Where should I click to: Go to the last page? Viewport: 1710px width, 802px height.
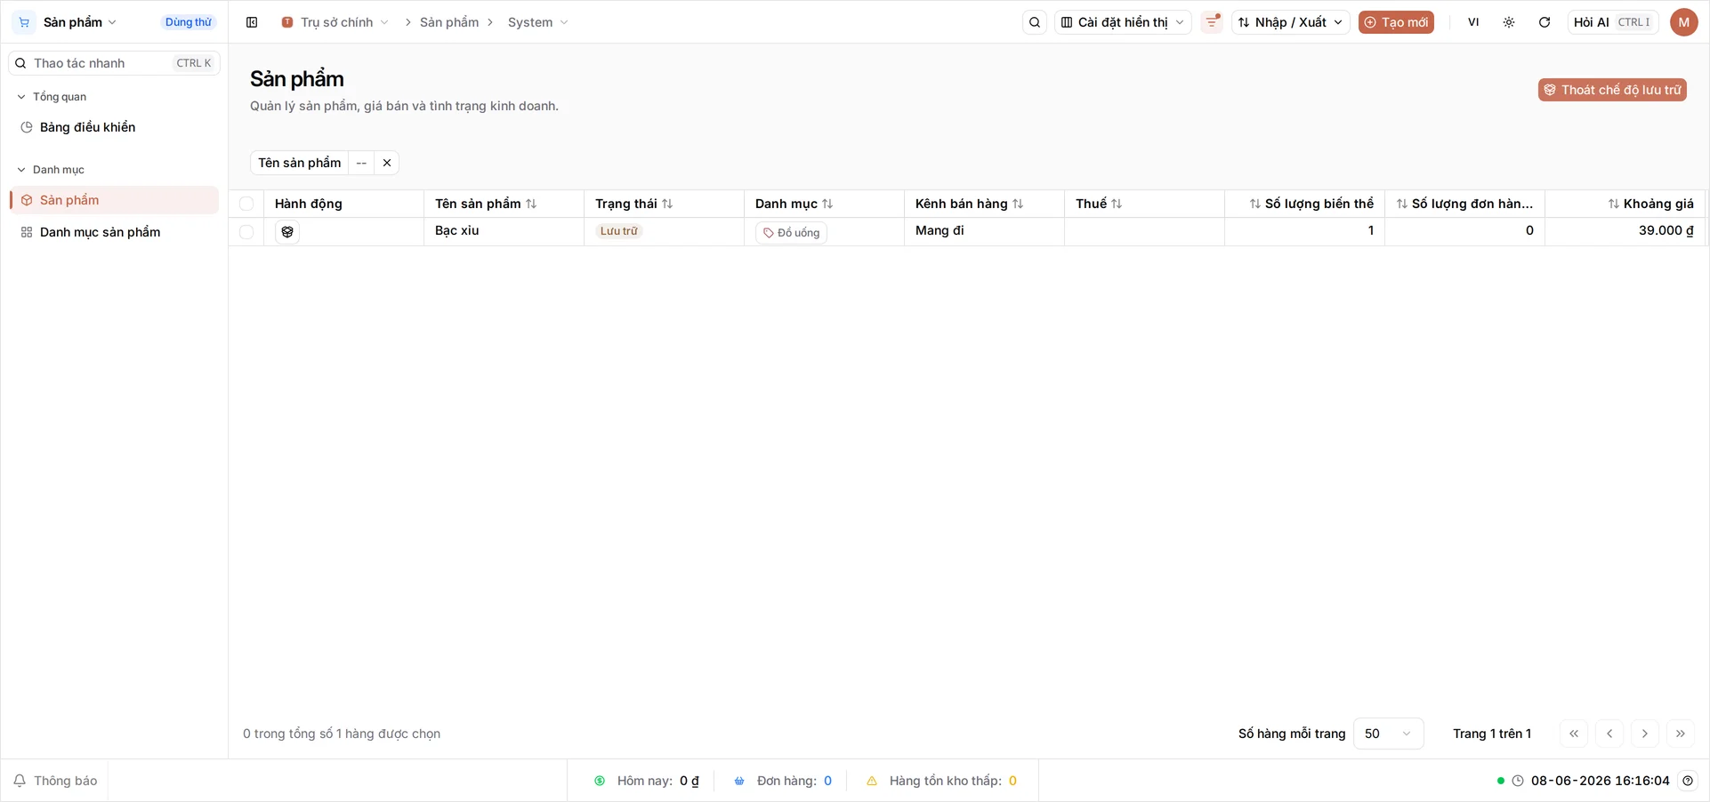1681,734
